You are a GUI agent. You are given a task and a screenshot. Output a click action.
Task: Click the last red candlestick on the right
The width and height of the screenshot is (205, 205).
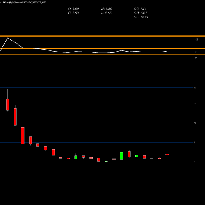167,155
